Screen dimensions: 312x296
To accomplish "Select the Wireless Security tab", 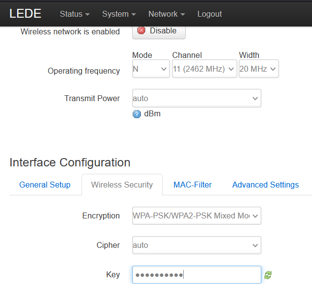I will click(x=122, y=185).
